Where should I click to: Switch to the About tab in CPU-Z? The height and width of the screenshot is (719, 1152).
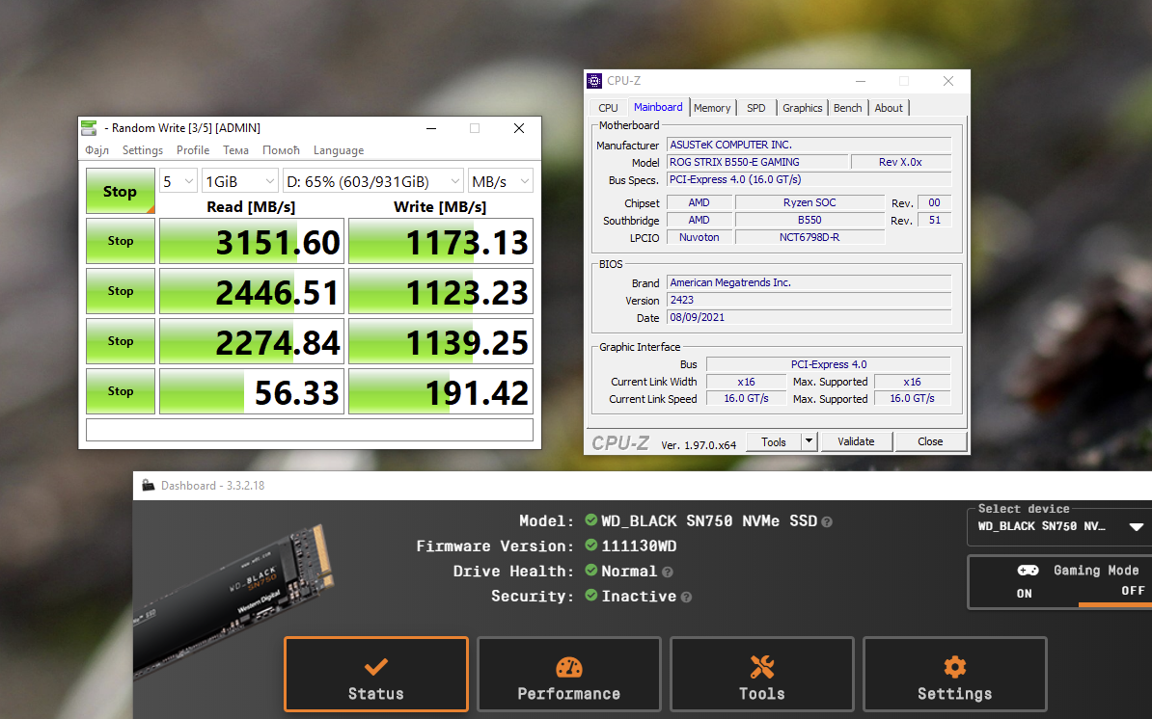pyautogui.click(x=889, y=108)
